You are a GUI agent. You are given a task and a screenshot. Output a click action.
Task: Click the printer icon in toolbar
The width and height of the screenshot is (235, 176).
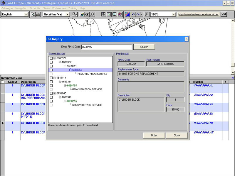coord(38,14)
